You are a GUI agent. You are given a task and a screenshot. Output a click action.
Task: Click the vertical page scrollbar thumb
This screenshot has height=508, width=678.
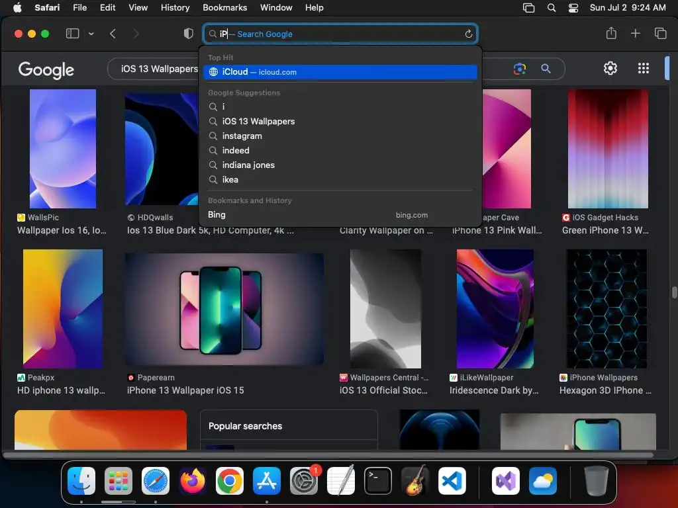674,292
